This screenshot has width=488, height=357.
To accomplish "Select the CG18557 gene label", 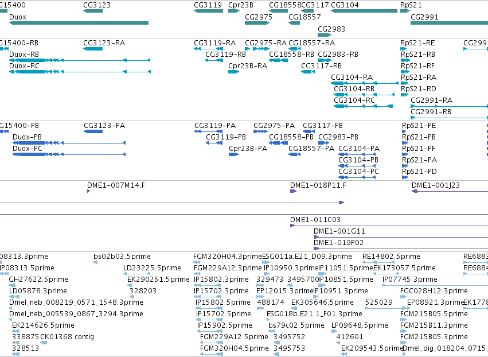I will tap(304, 17).
